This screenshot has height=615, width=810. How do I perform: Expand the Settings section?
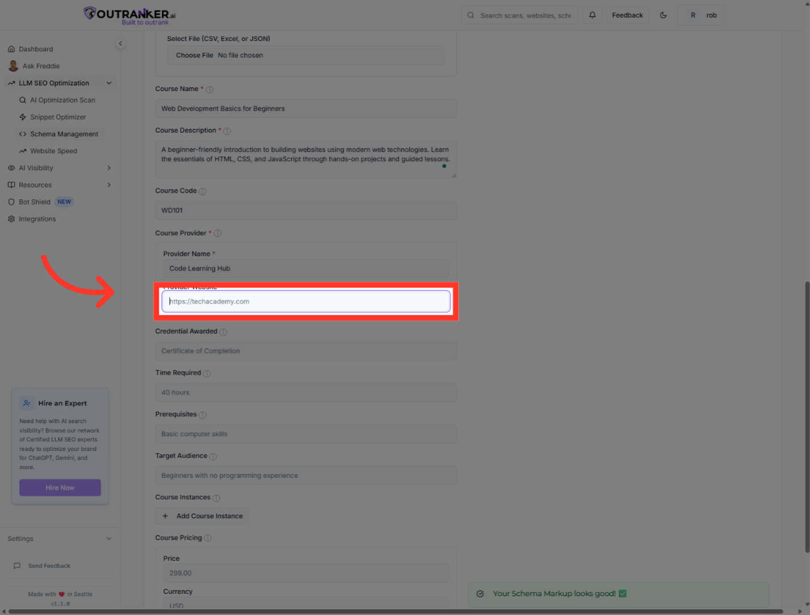[x=109, y=538]
